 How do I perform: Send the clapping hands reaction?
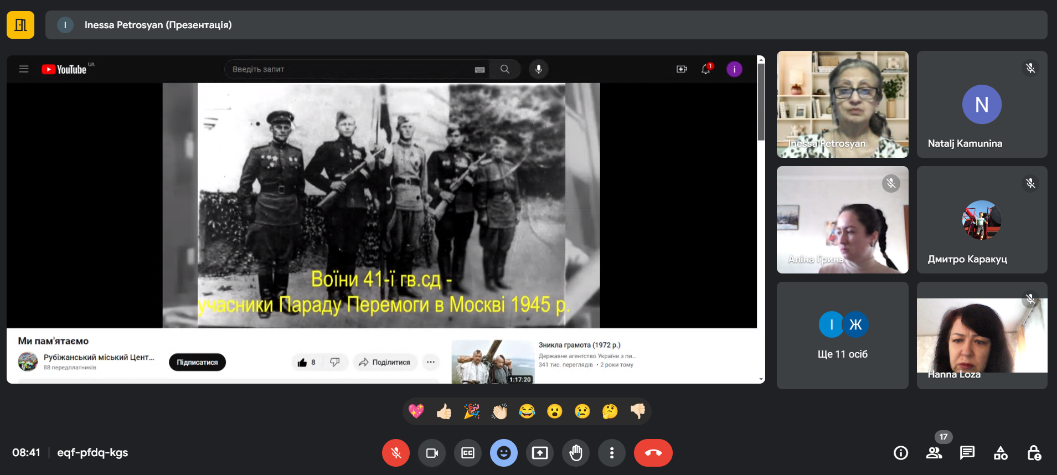[499, 411]
